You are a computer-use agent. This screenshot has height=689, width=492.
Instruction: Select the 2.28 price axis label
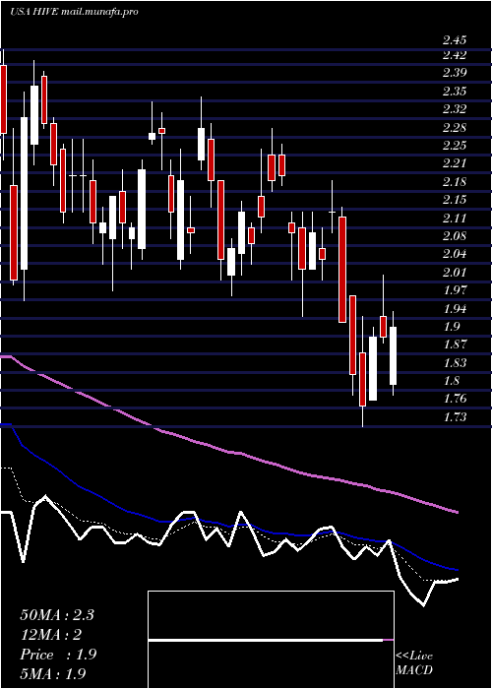click(x=455, y=128)
